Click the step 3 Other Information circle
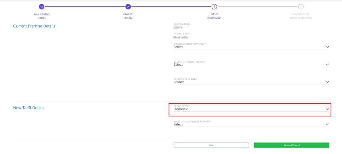Image resolution: width=342 pixels, height=154 pixels. click(x=214, y=7)
